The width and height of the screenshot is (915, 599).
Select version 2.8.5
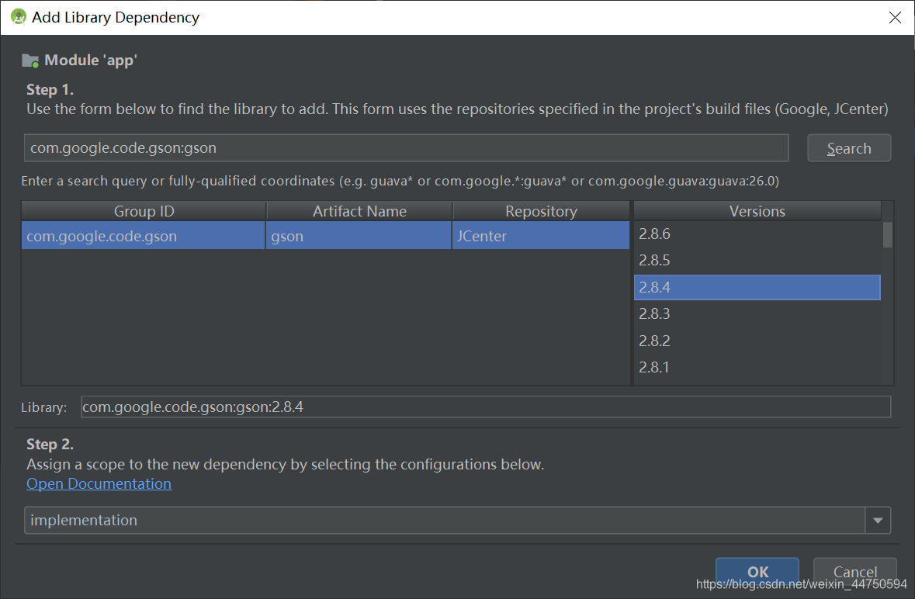[757, 260]
